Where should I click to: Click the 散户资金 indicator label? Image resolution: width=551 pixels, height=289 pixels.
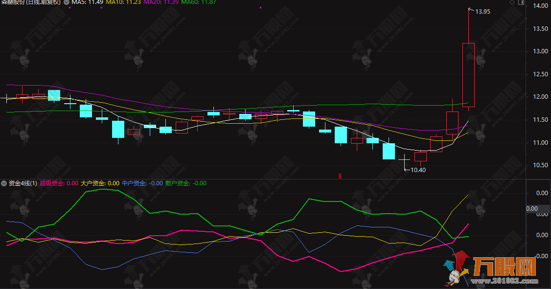(185, 183)
